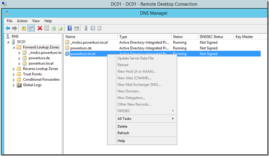The image size is (269, 156).
Task: Click New Delegation in the context menu
Action: tap(146, 98)
